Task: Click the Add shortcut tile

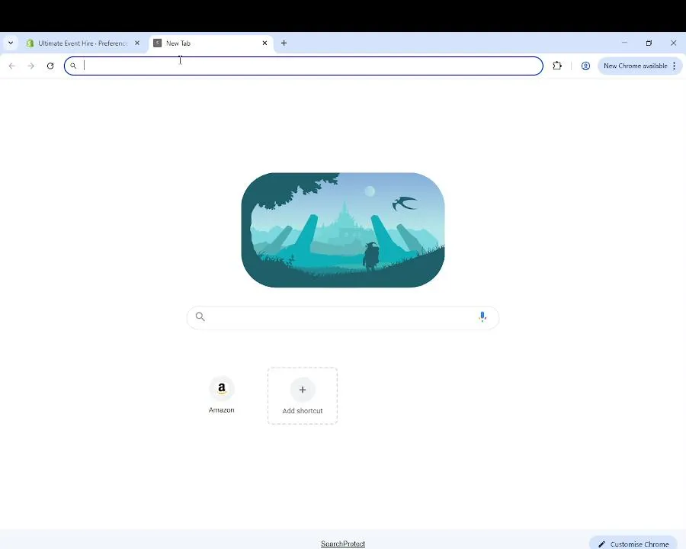Action: click(303, 396)
